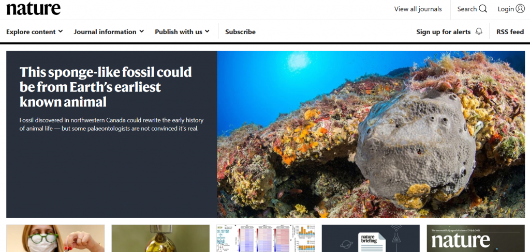Open the Subscribe menu item
530x252 pixels.
coord(240,31)
